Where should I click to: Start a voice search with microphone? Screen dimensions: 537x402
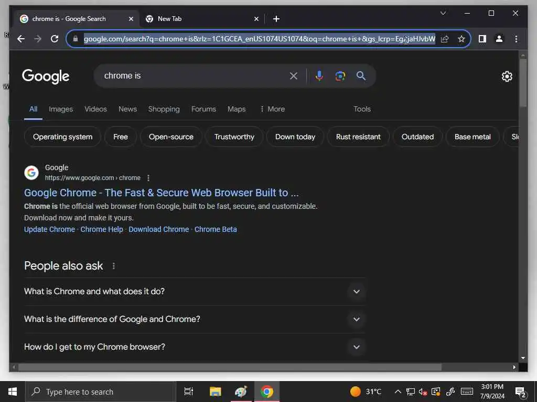click(319, 76)
